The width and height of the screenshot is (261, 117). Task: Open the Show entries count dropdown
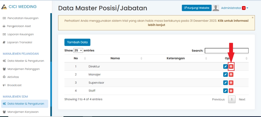(78, 50)
